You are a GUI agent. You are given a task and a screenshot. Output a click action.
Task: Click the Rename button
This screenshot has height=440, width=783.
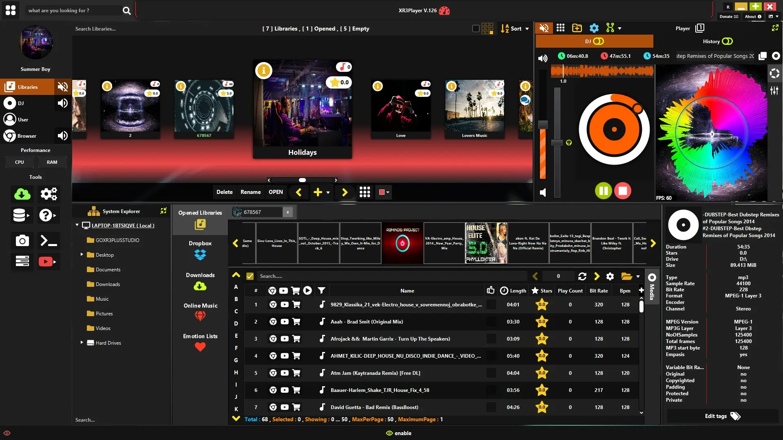click(250, 192)
